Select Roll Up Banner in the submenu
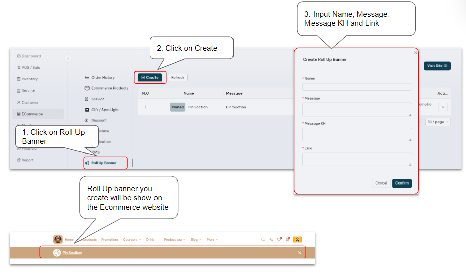The width and height of the screenshot is (466, 274). [104, 163]
